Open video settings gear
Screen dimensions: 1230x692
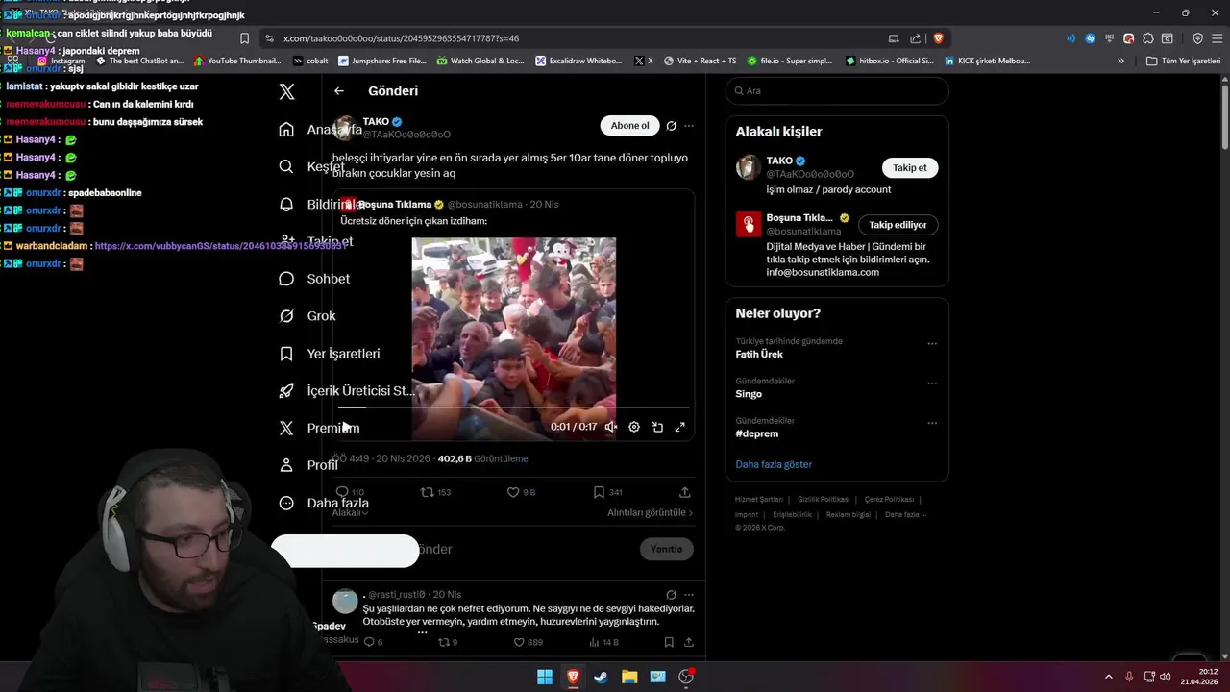tap(634, 427)
